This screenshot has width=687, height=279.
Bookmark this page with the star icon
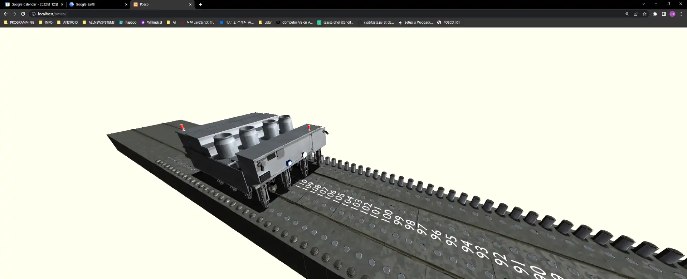pyautogui.click(x=644, y=14)
